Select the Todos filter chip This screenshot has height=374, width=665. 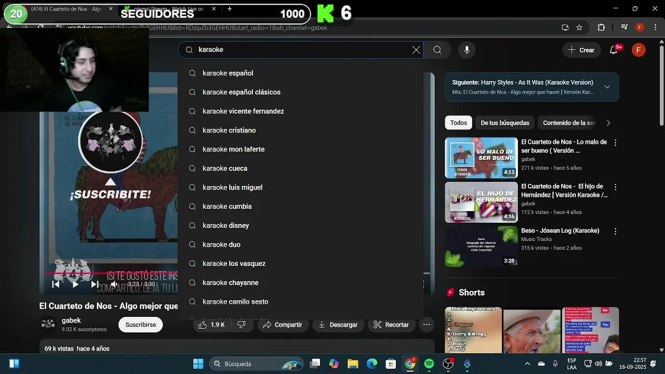[x=458, y=123]
